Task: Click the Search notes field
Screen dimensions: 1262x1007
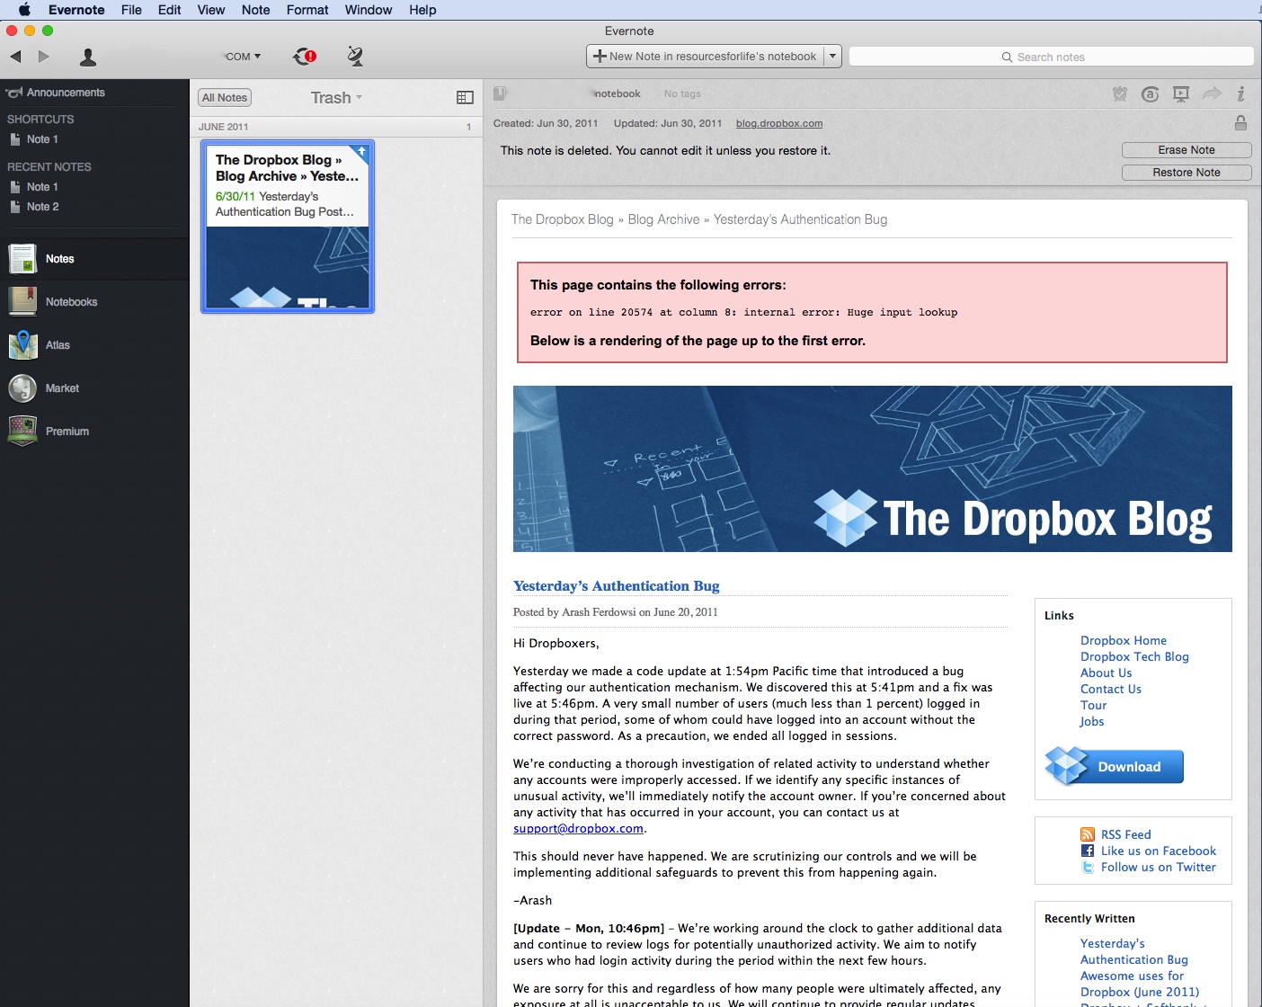Action: 1050,57
